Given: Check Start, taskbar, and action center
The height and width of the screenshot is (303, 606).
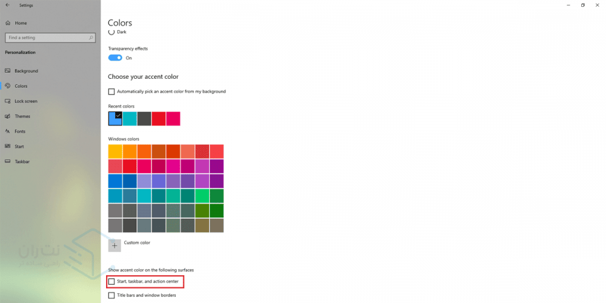Looking at the screenshot, I should 112,282.
